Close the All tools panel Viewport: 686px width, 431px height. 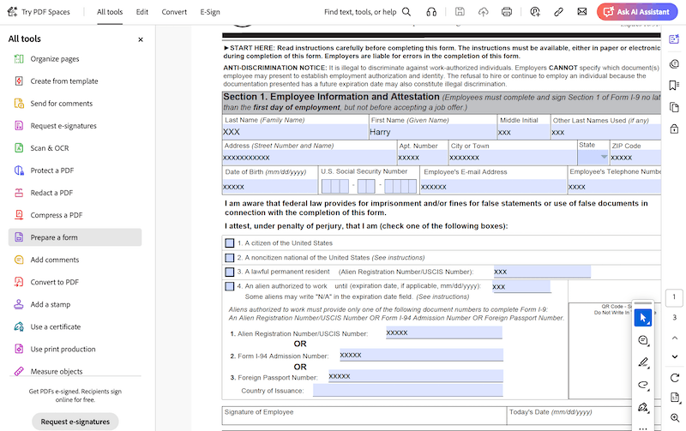point(141,39)
